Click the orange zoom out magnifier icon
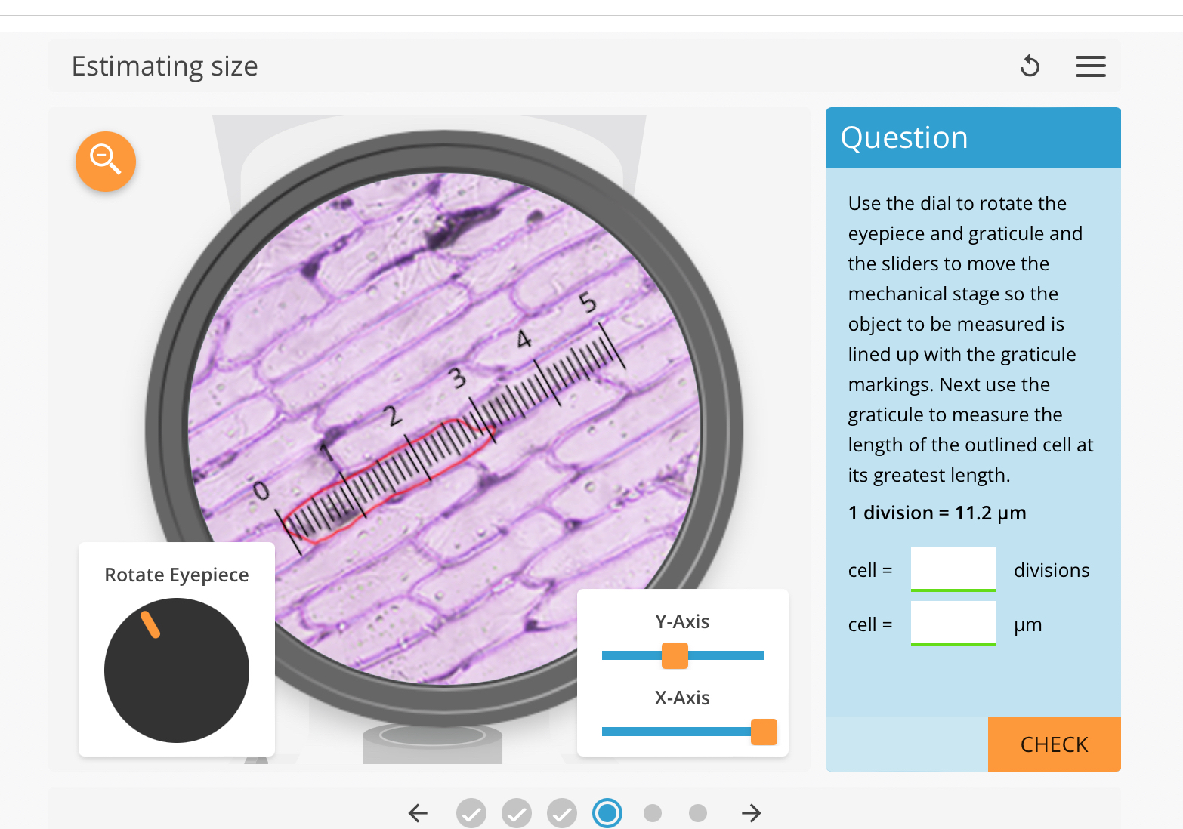This screenshot has width=1183, height=829. (105, 161)
